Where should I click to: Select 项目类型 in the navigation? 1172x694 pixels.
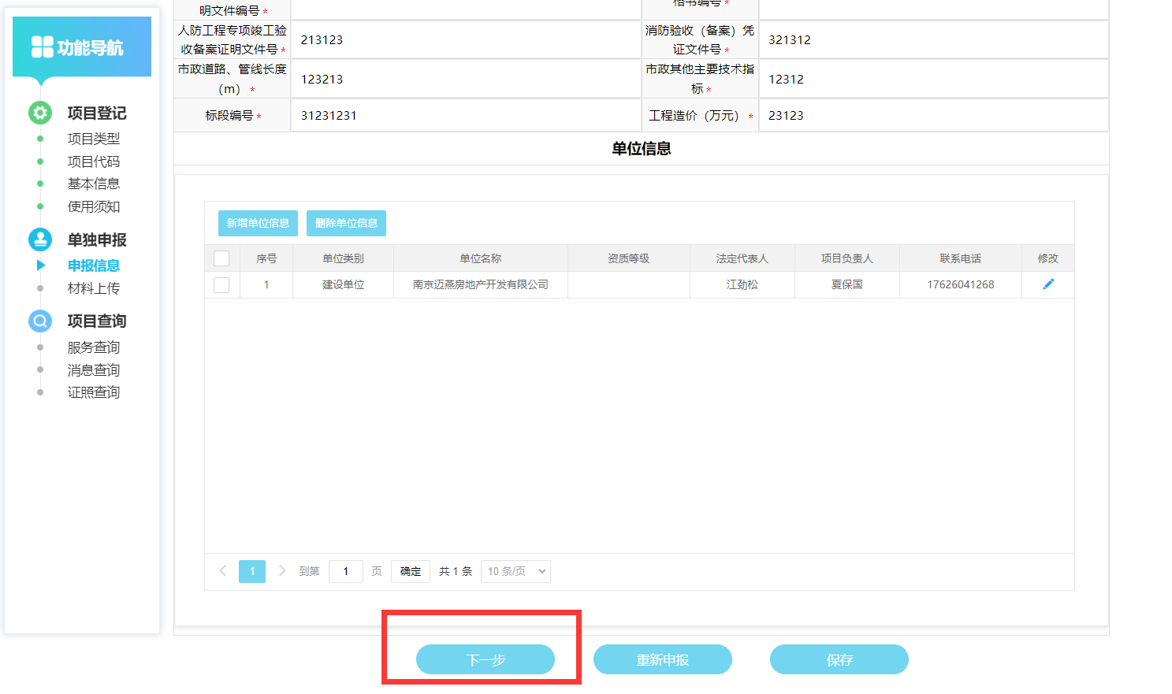pyautogui.click(x=93, y=139)
